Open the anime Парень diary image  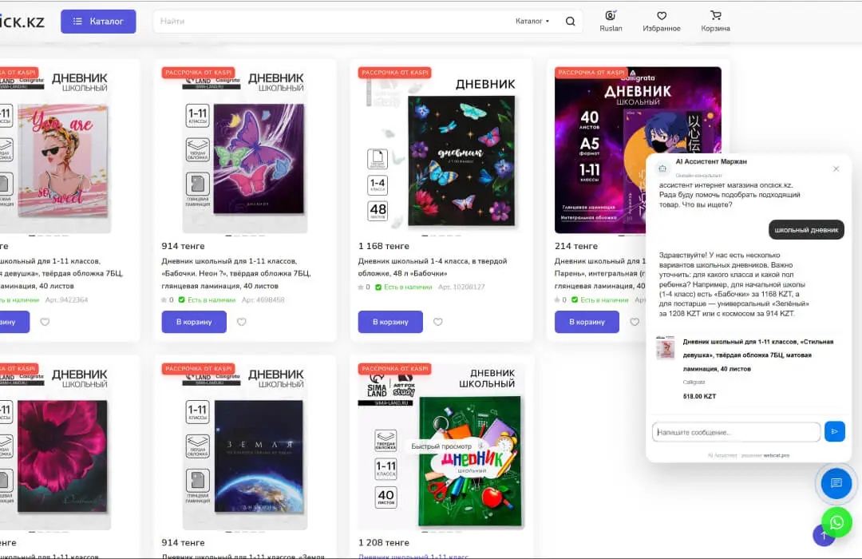click(x=600, y=150)
